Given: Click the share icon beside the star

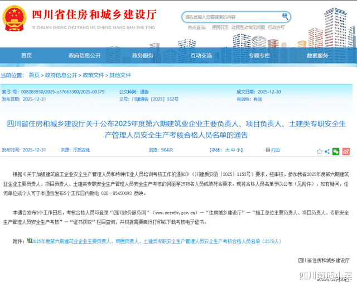Looking at the screenshot, I should click(327, 151).
